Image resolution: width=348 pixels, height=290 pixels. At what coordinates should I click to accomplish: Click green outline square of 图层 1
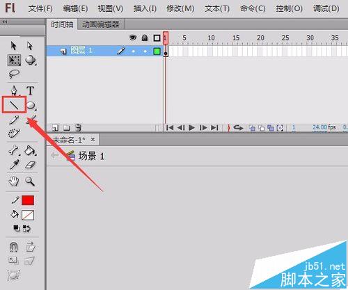point(157,51)
